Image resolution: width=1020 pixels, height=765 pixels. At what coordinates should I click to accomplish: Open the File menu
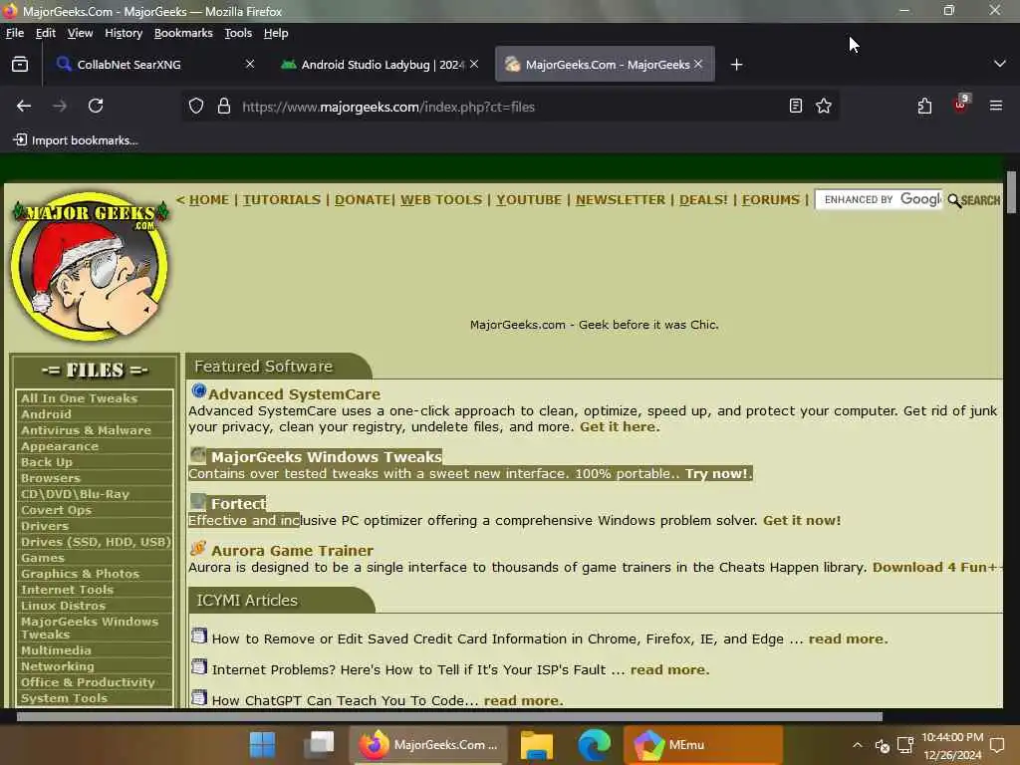coord(14,33)
